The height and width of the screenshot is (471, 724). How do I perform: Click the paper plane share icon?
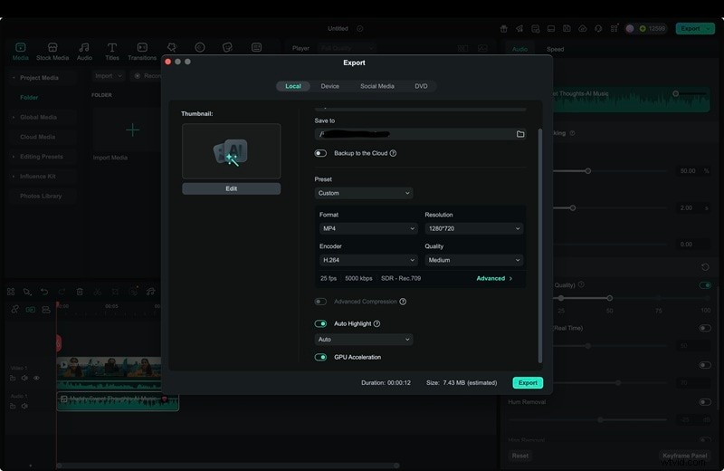coord(519,29)
